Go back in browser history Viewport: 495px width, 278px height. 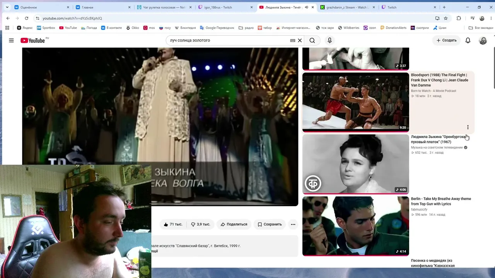[8, 18]
